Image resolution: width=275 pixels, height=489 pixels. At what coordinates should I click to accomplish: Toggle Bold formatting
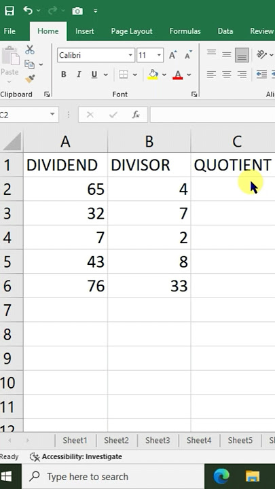(x=64, y=75)
